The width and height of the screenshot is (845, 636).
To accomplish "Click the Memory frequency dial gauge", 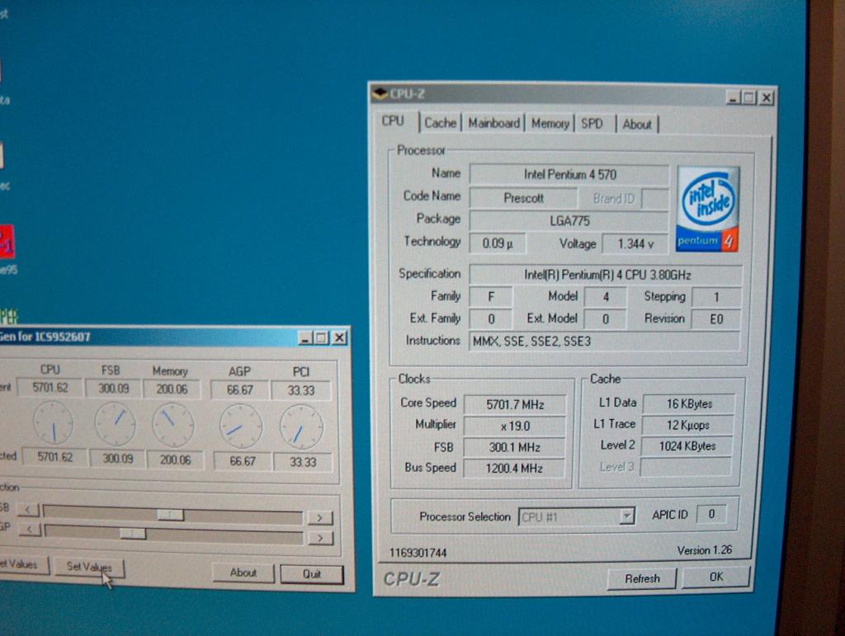I will (x=173, y=426).
